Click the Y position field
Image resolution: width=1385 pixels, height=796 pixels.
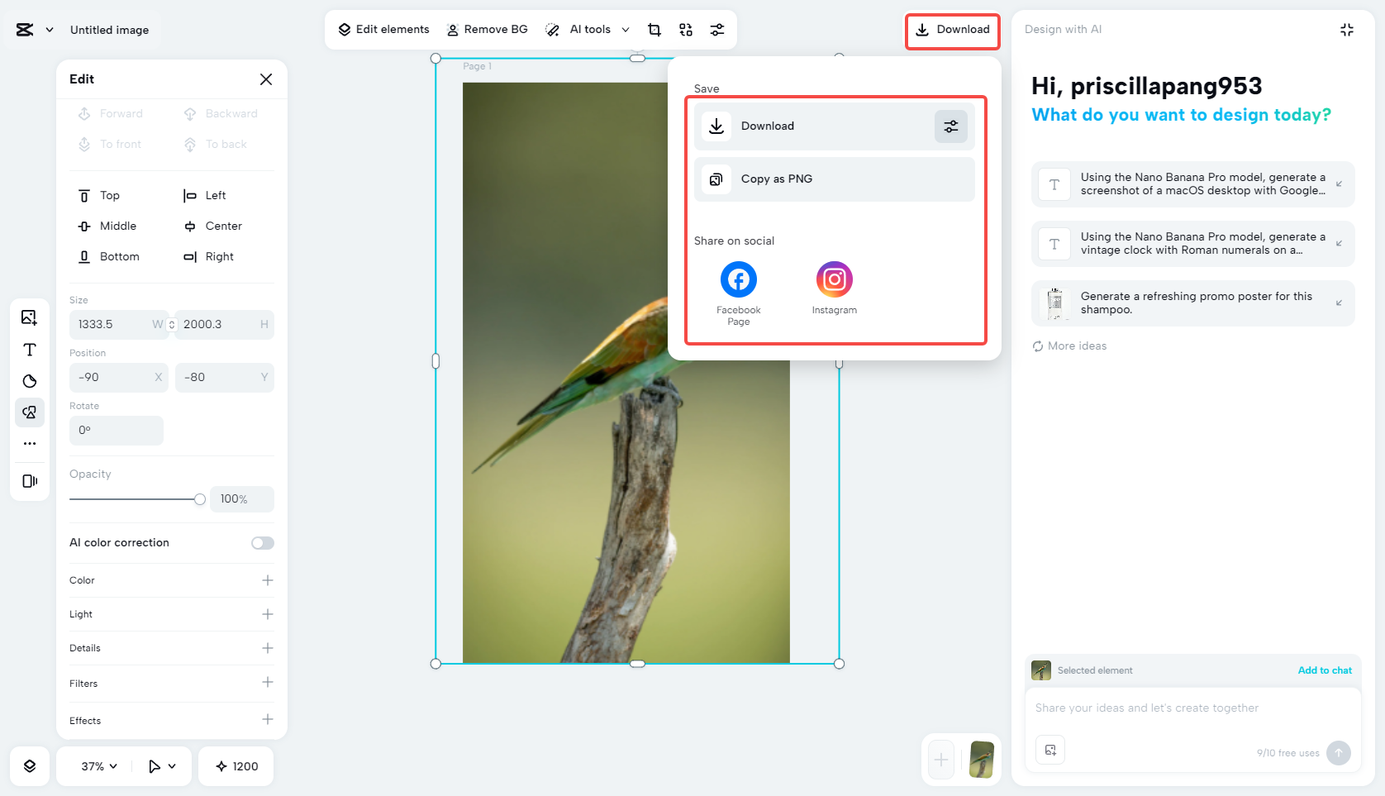[225, 378]
